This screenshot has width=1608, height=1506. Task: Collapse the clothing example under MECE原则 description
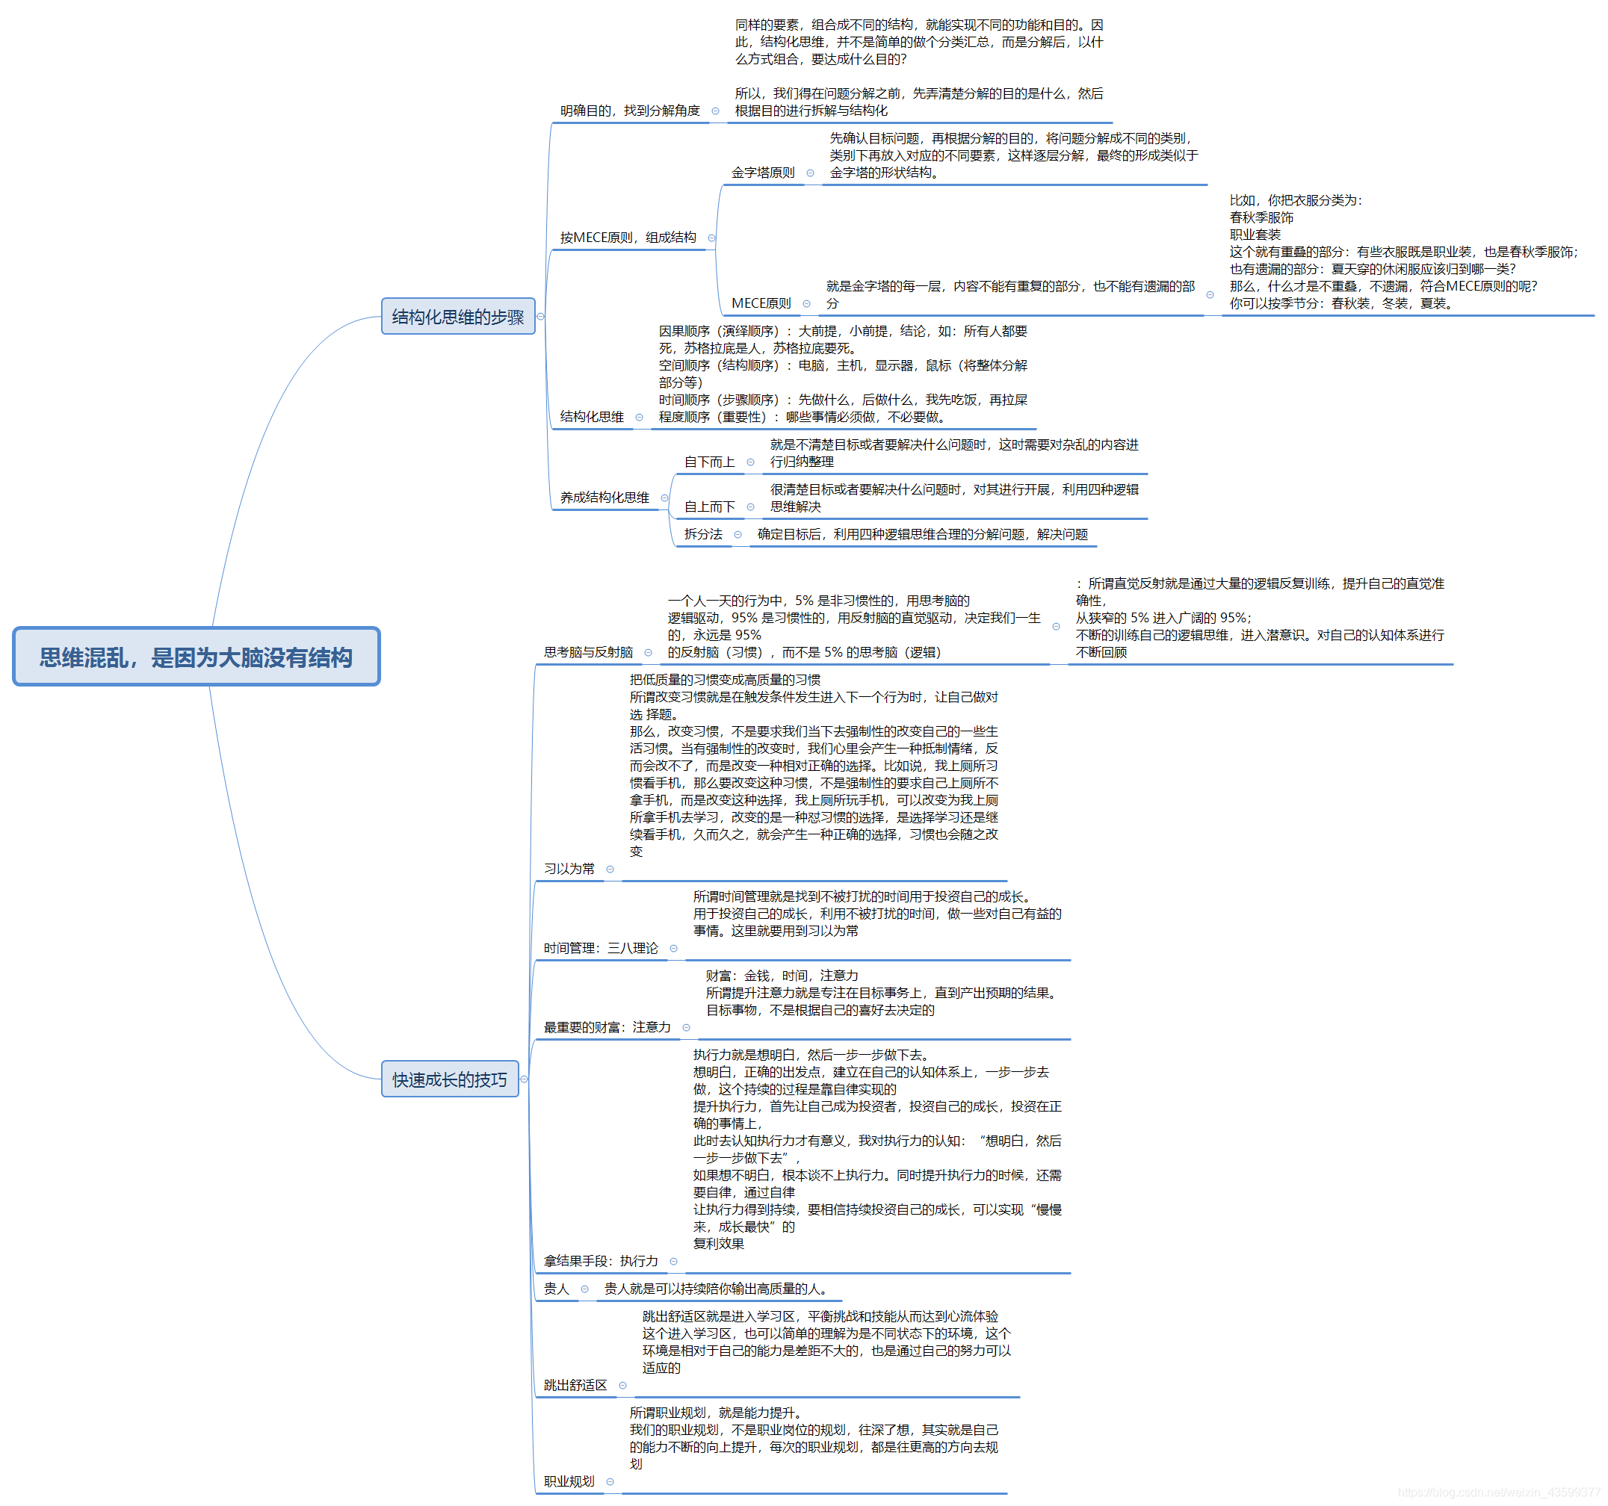pos(1210,294)
